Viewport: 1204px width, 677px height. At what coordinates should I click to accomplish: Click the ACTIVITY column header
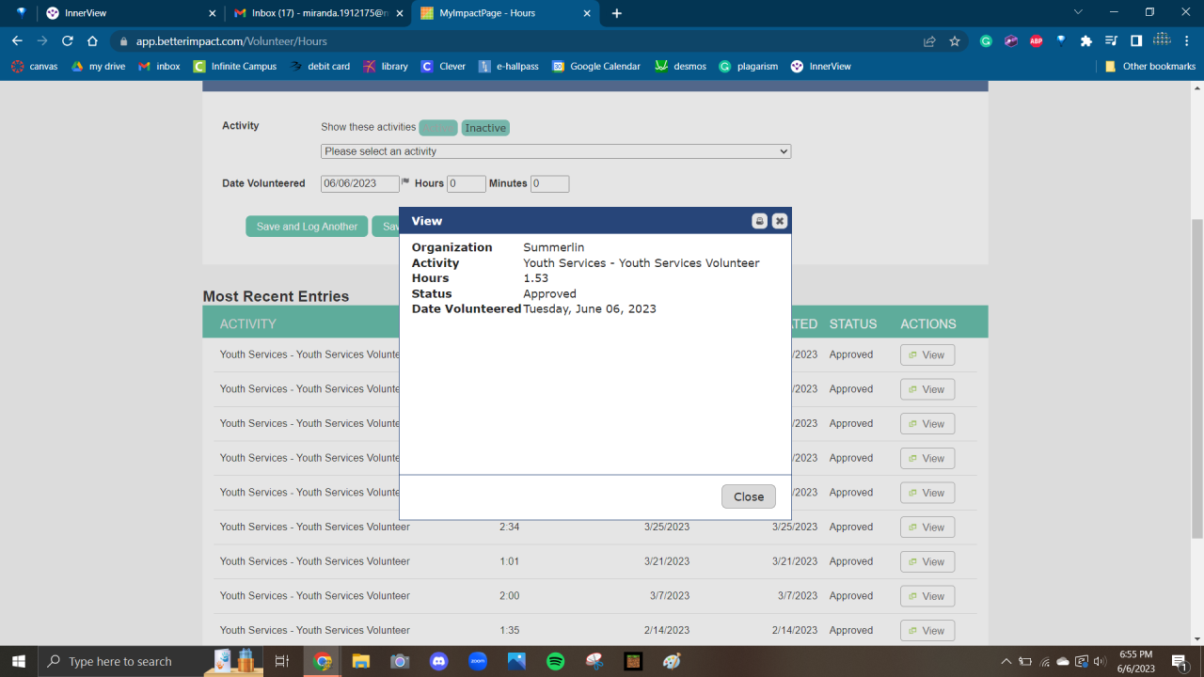[248, 323]
